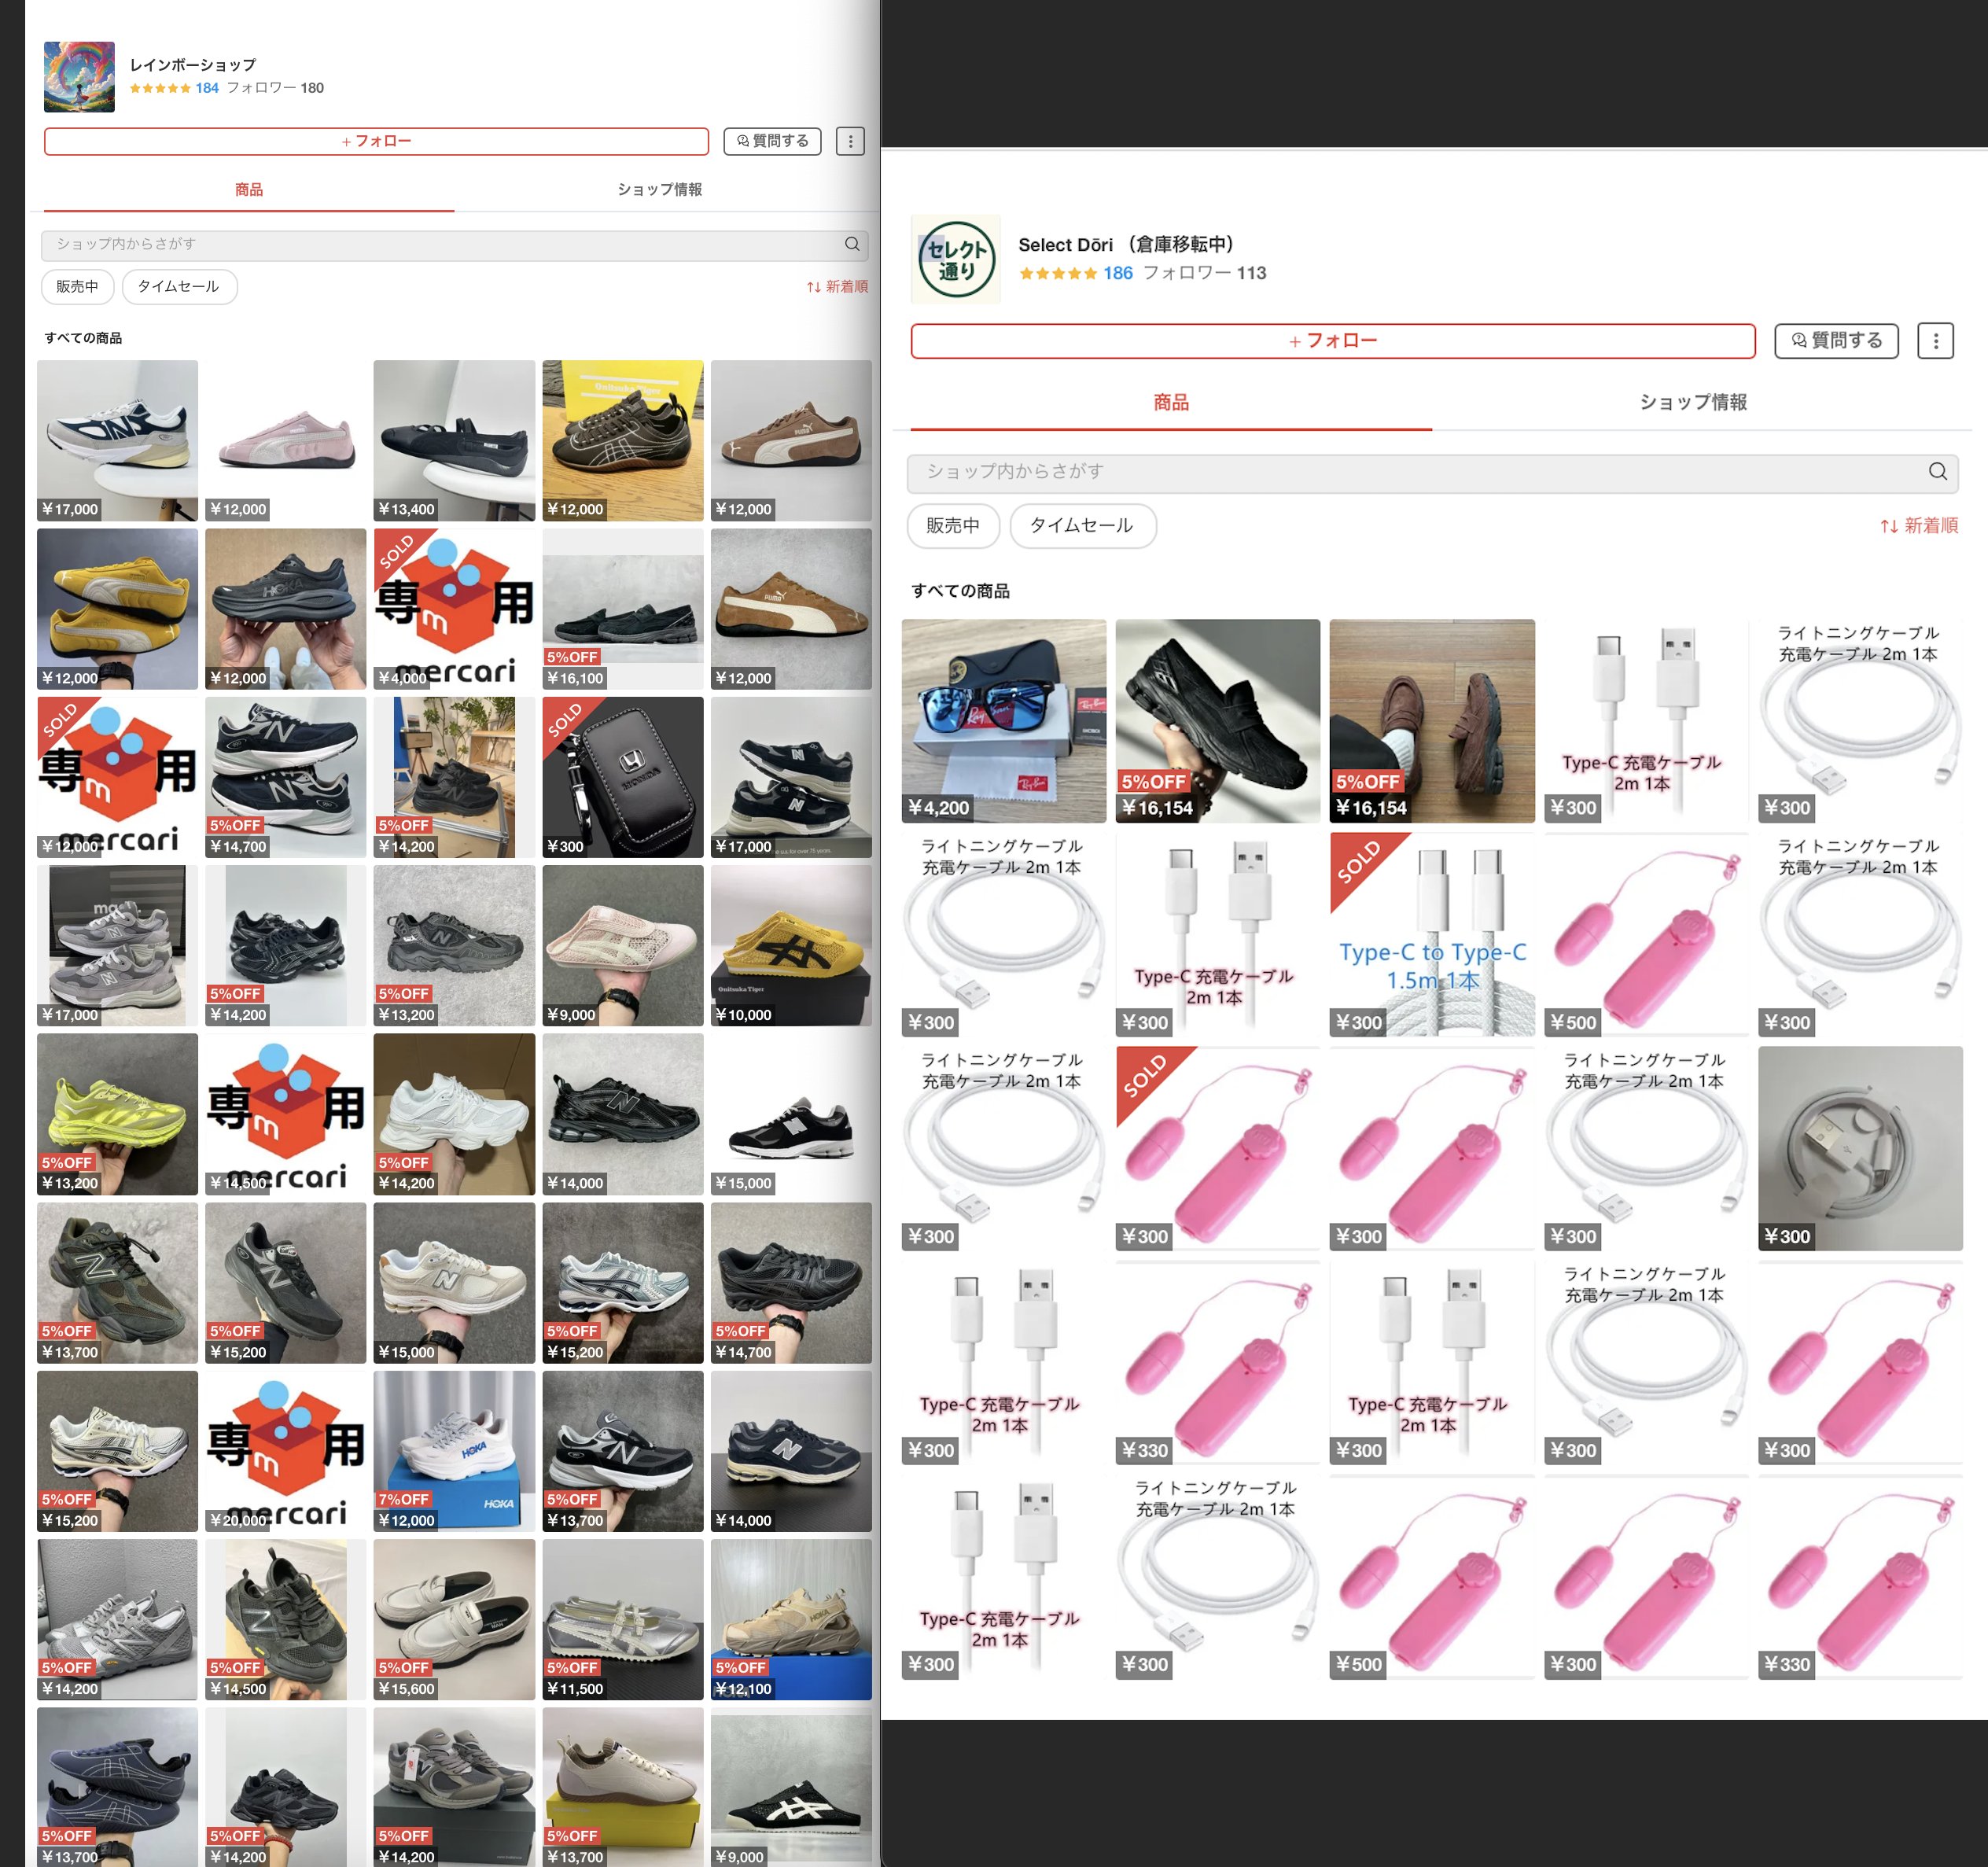Open the Ray-Ban sunglasses ¥4,200 item thumbnail
The height and width of the screenshot is (1867, 1988).
pyautogui.click(x=1003, y=720)
